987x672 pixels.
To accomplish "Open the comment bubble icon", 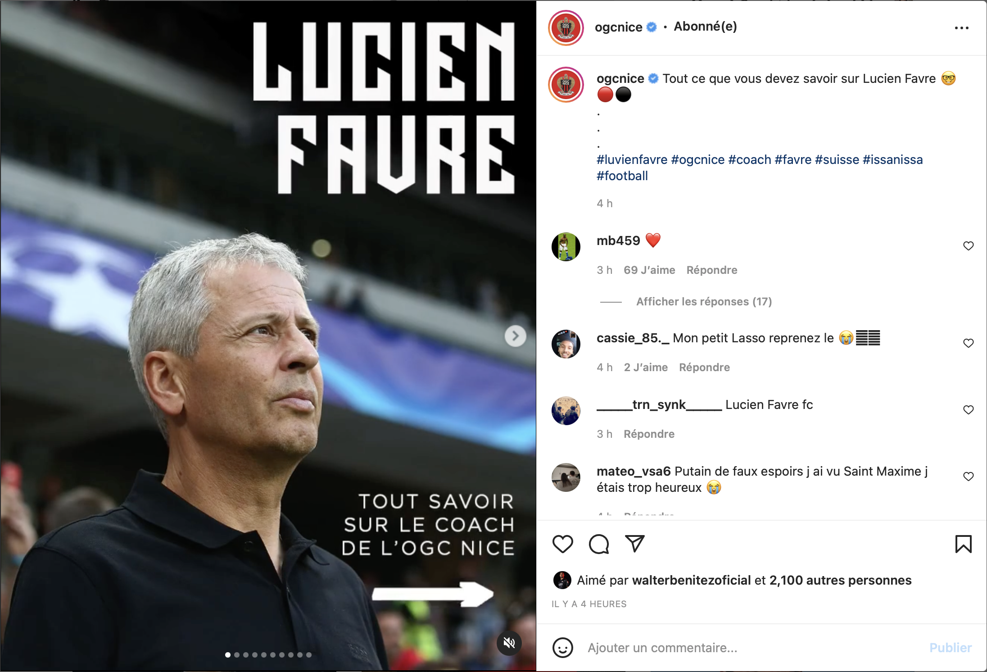I will (x=599, y=544).
